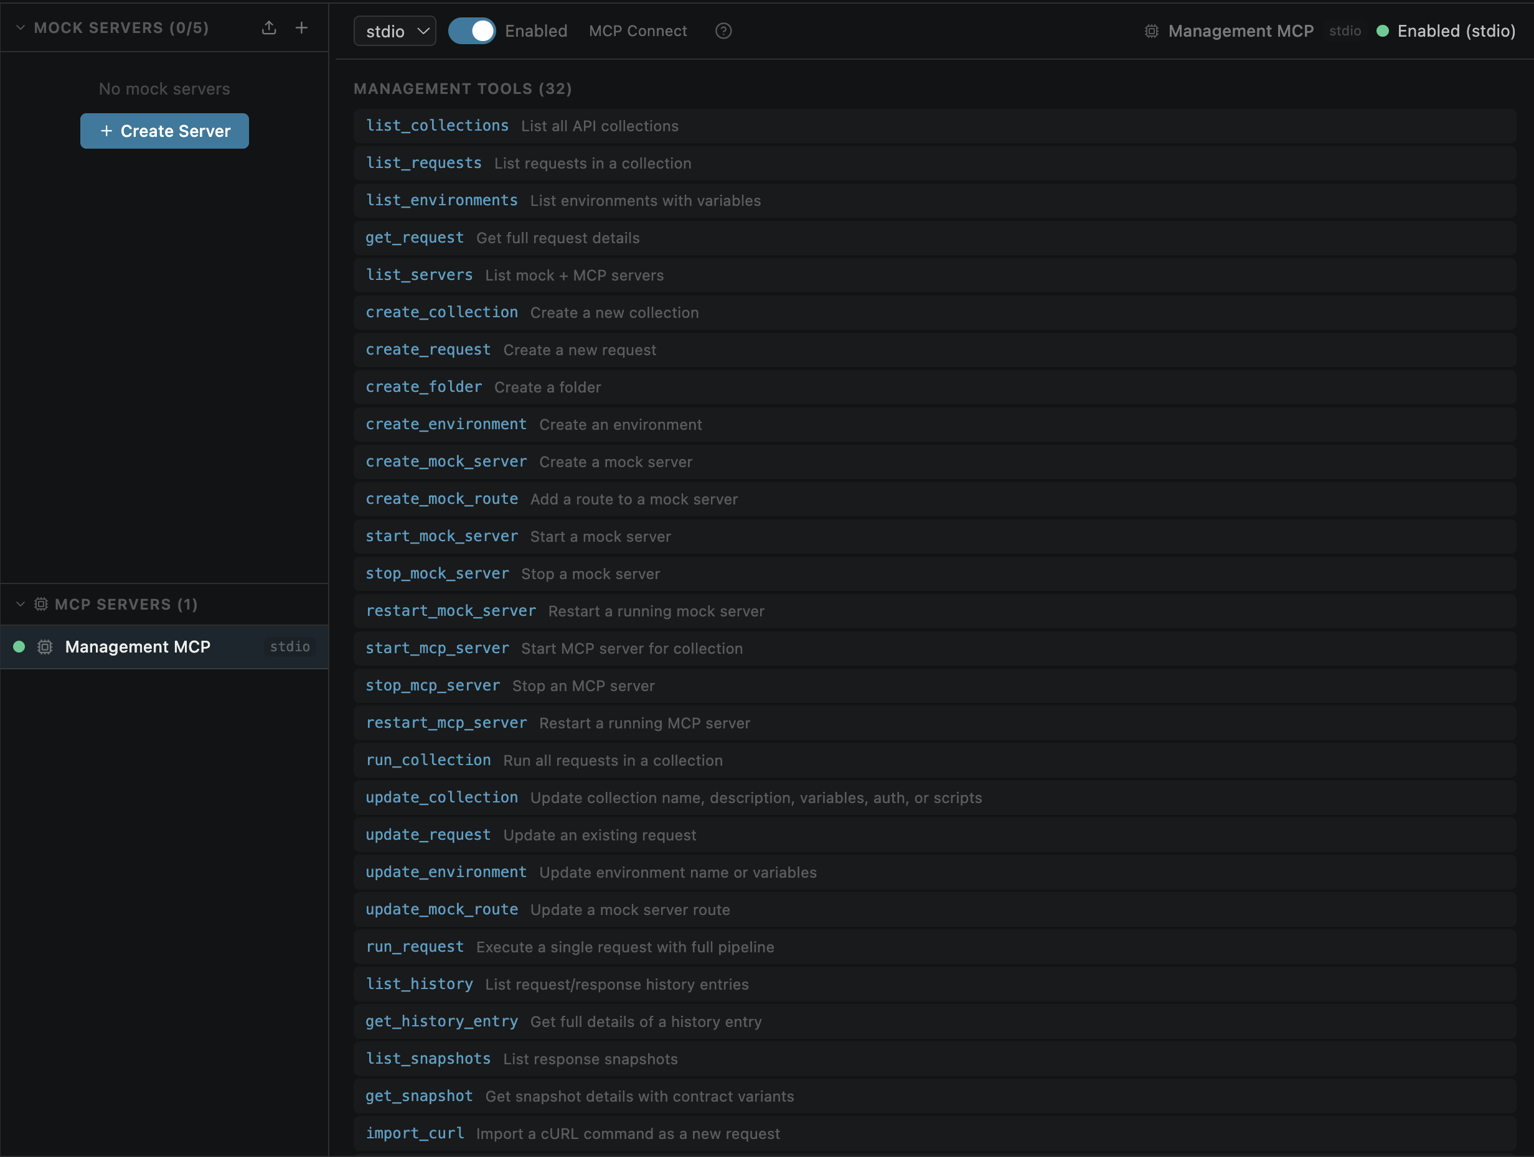Open the stdio transport dropdown
The image size is (1534, 1157).
(x=395, y=31)
